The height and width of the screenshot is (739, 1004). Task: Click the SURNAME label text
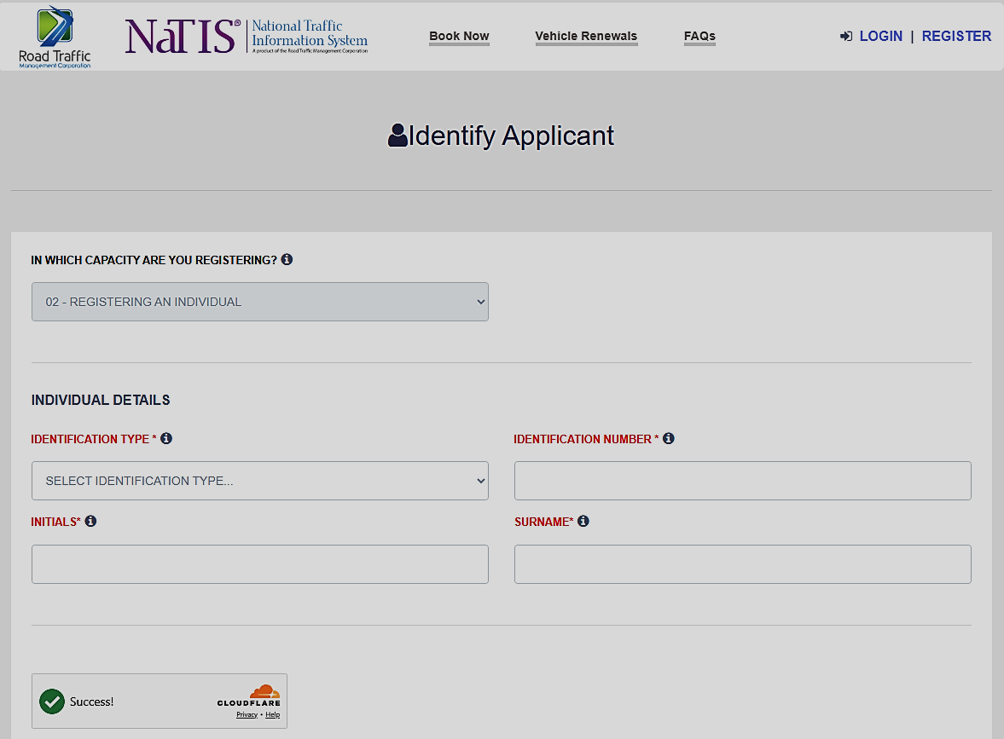[x=543, y=522]
